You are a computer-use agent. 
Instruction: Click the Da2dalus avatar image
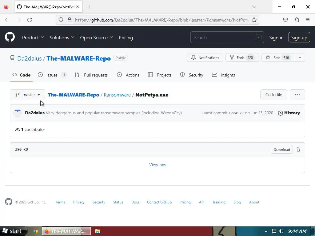(18, 113)
